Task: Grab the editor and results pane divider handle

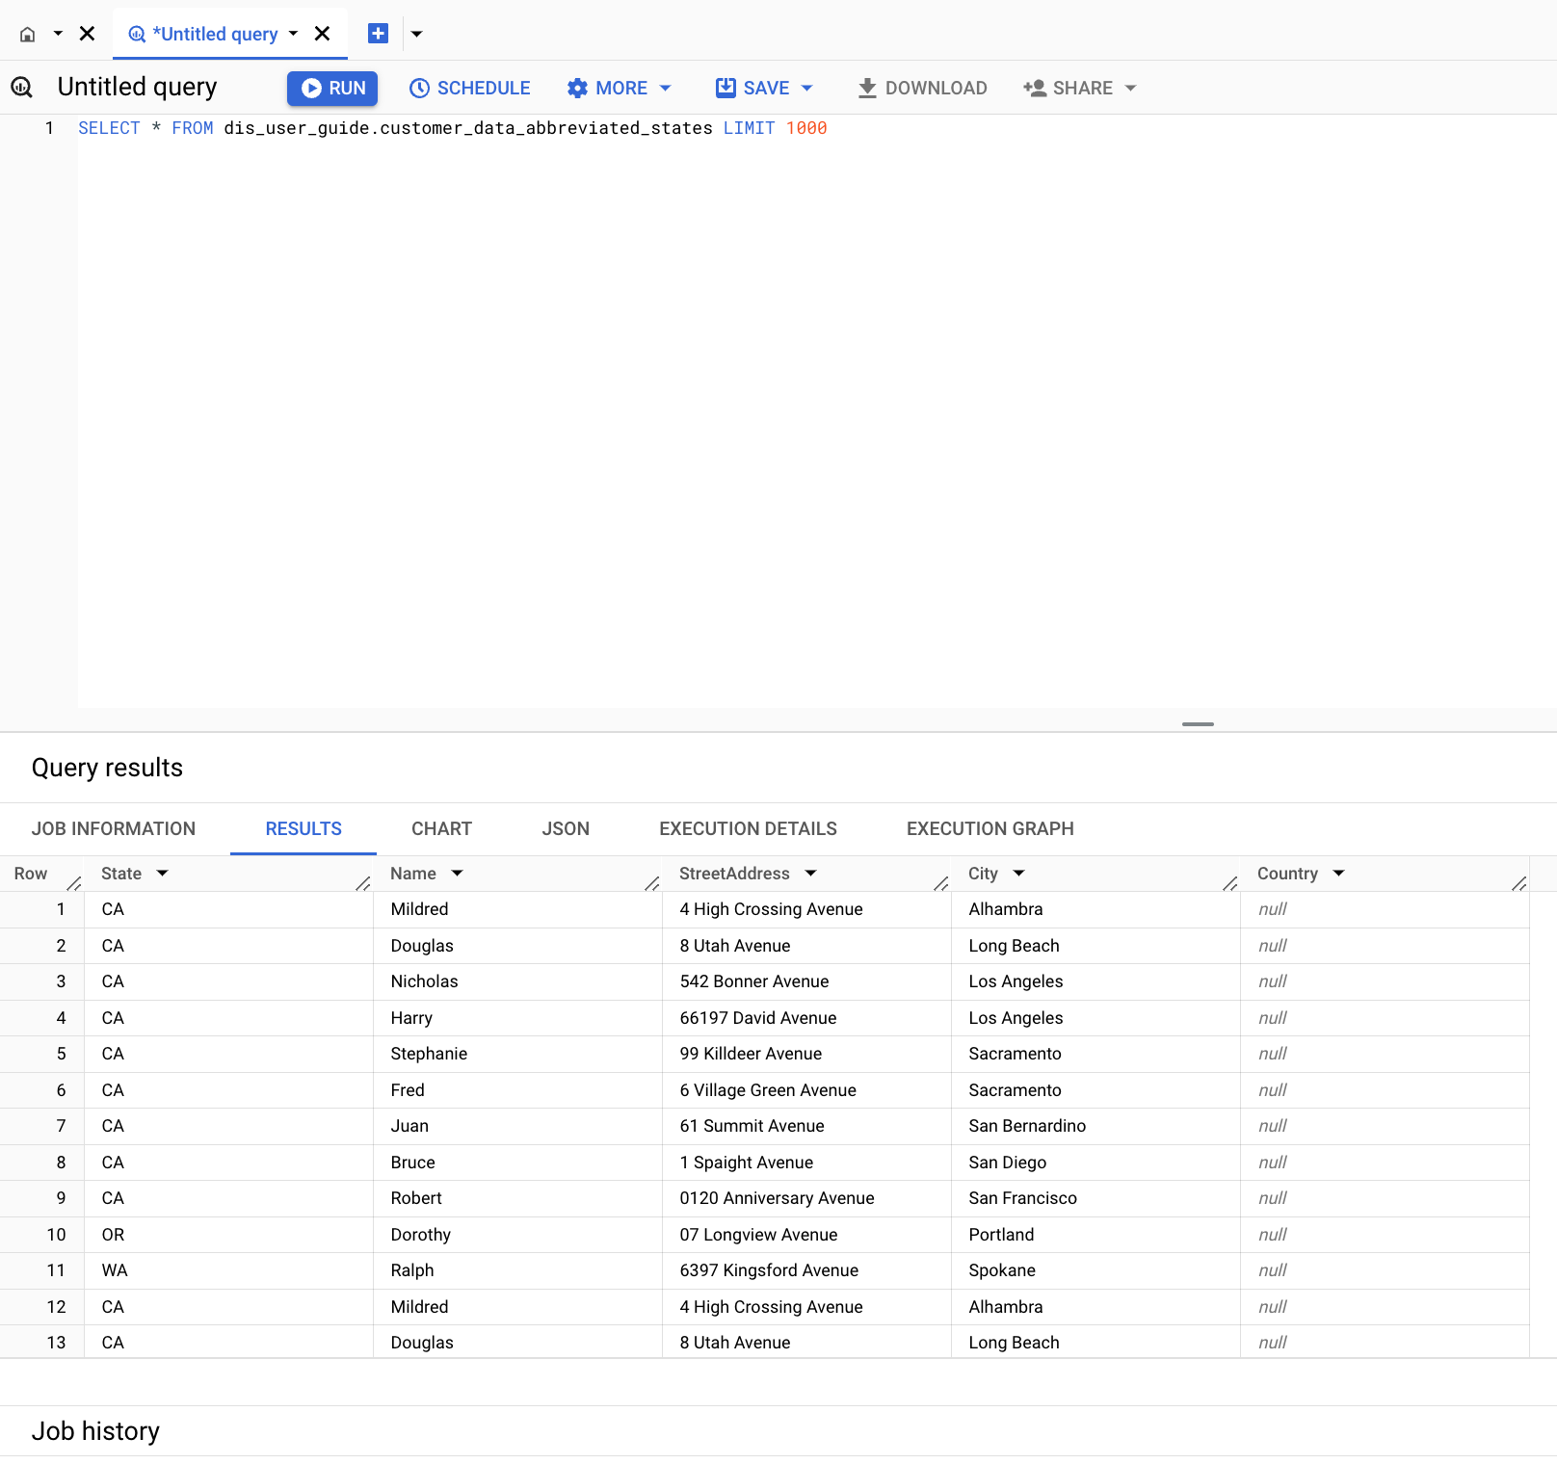Action: click(1198, 723)
